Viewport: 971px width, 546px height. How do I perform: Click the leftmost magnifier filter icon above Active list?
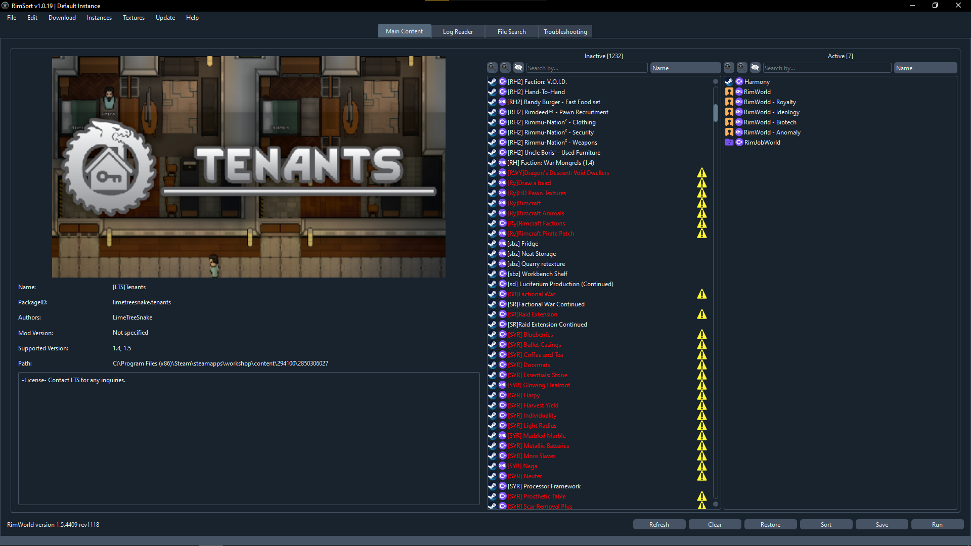[729, 68]
